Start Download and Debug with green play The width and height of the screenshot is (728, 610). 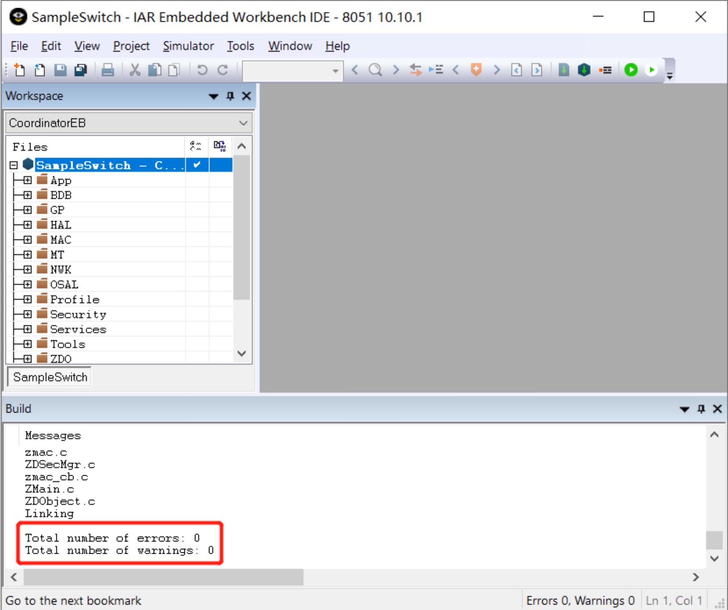[631, 69]
